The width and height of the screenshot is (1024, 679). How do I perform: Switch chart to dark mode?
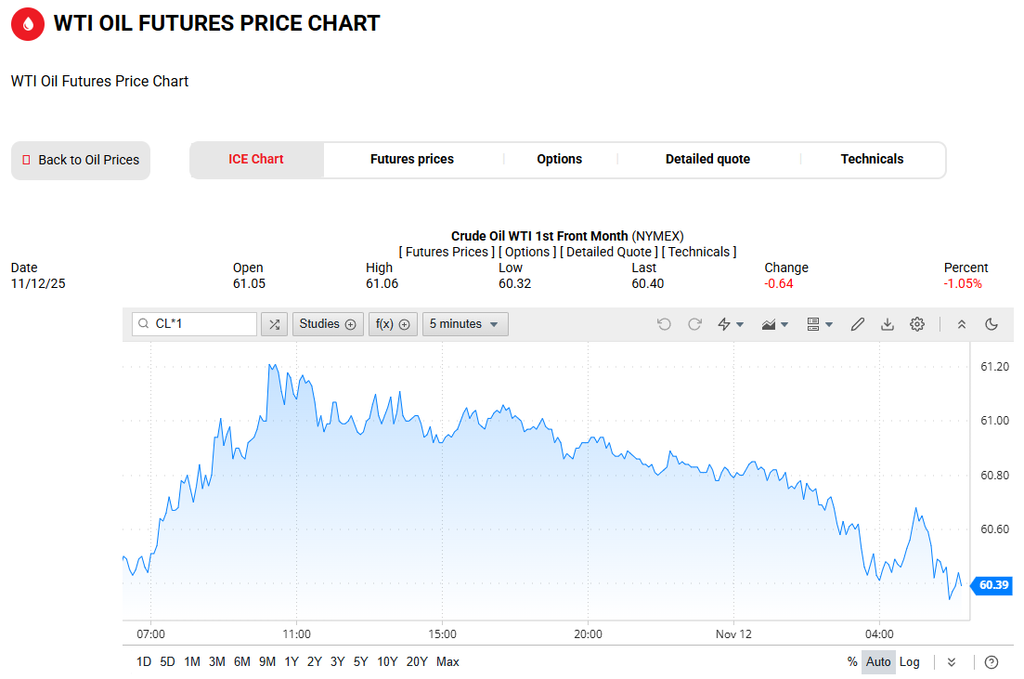tap(992, 324)
